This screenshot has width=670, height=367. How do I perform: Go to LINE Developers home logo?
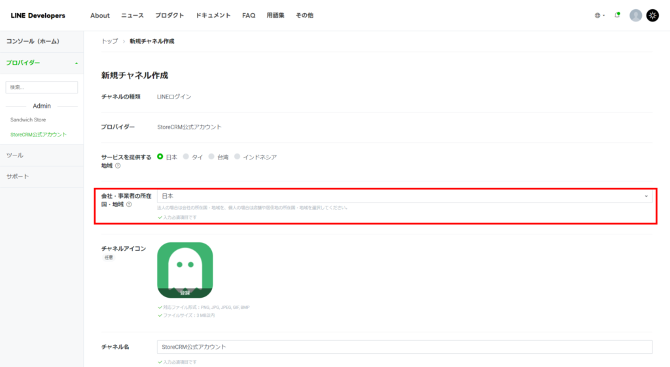pyautogui.click(x=38, y=15)
